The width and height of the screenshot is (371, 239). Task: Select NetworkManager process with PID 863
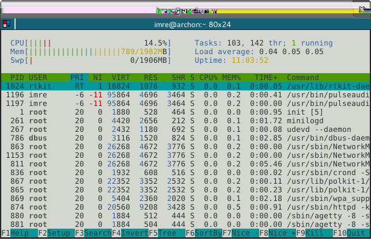point(185,147)
